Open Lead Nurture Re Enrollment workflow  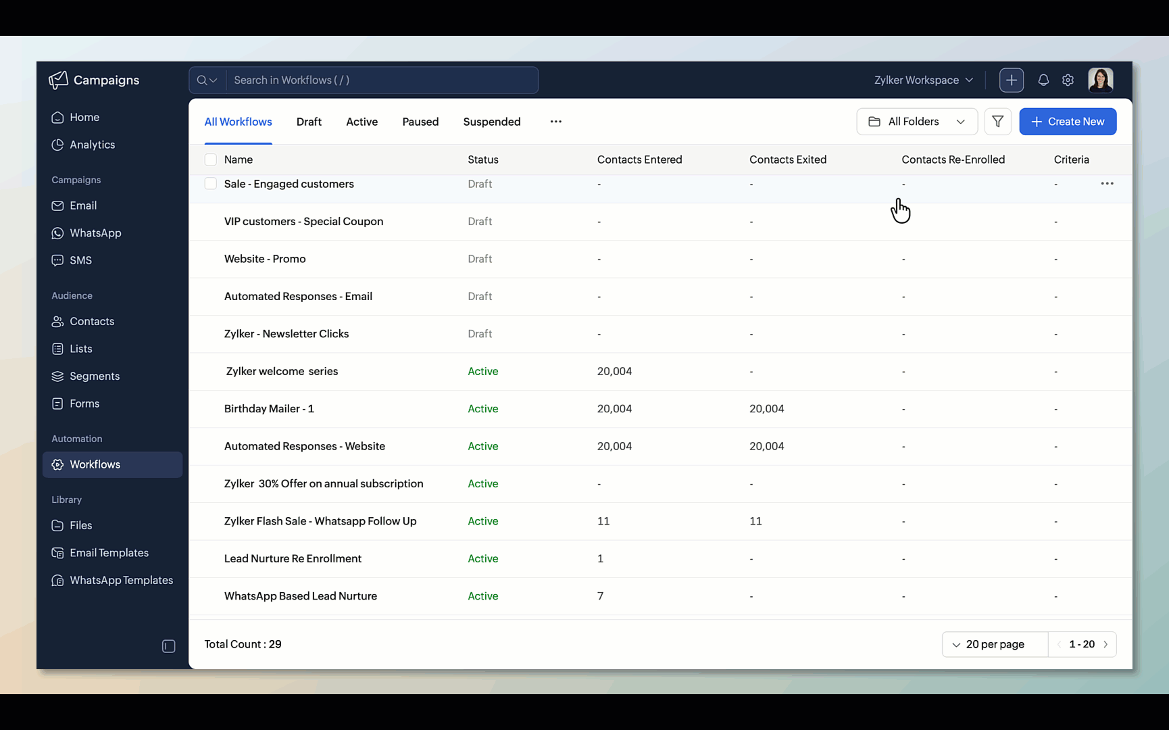pyautogui.click(x=293, y=558)
